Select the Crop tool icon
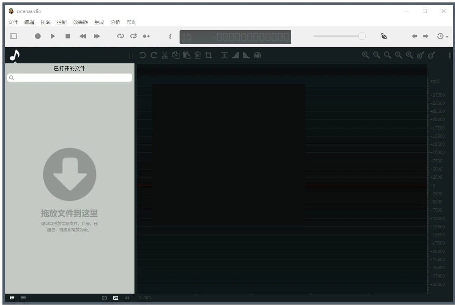Screen dimensions: 455x305 (x=208, y=55)
